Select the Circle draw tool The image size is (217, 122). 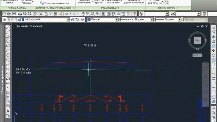(x=8, y=55)
